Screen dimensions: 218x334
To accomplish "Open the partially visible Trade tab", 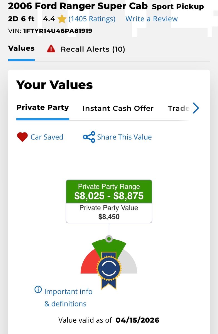I will point(179,108).
